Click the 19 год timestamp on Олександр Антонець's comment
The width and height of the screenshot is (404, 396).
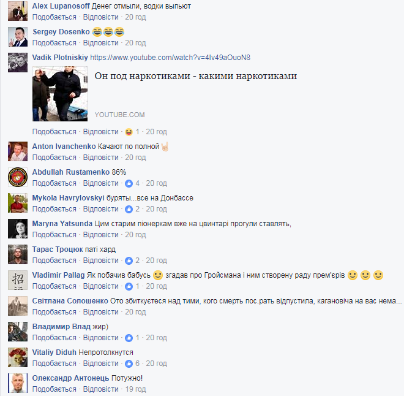[x=135, y=389]
